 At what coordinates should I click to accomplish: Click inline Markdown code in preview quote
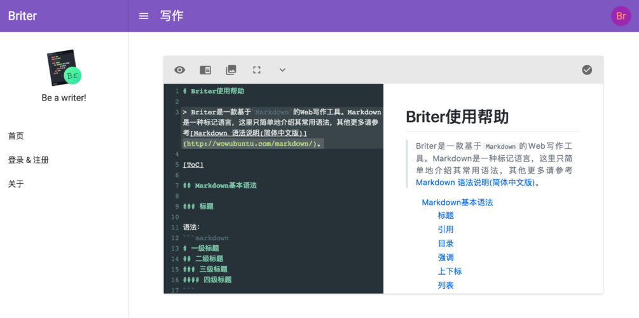[501, 146]
